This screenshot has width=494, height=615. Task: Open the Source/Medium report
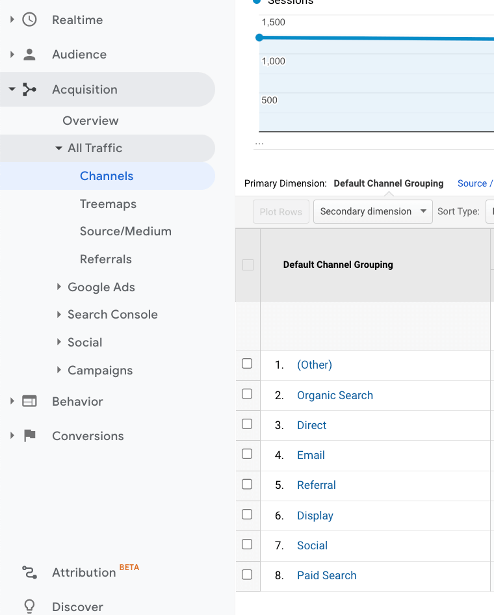click(125, 231)
